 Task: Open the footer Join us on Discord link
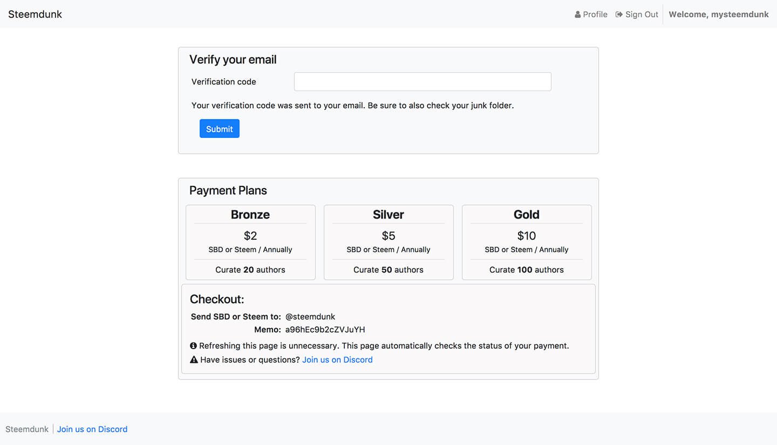pos(92,429)
